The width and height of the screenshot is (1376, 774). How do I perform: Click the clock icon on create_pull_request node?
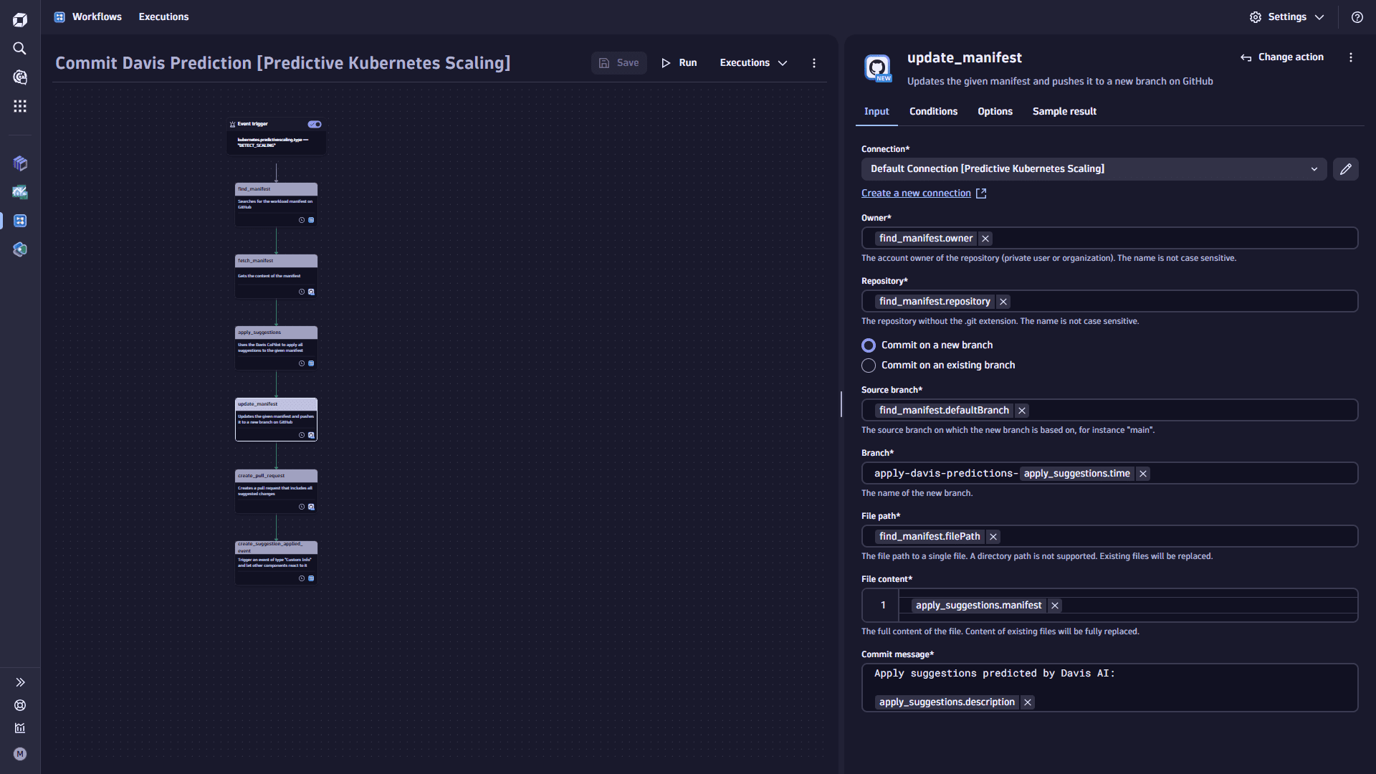[302, 507]
